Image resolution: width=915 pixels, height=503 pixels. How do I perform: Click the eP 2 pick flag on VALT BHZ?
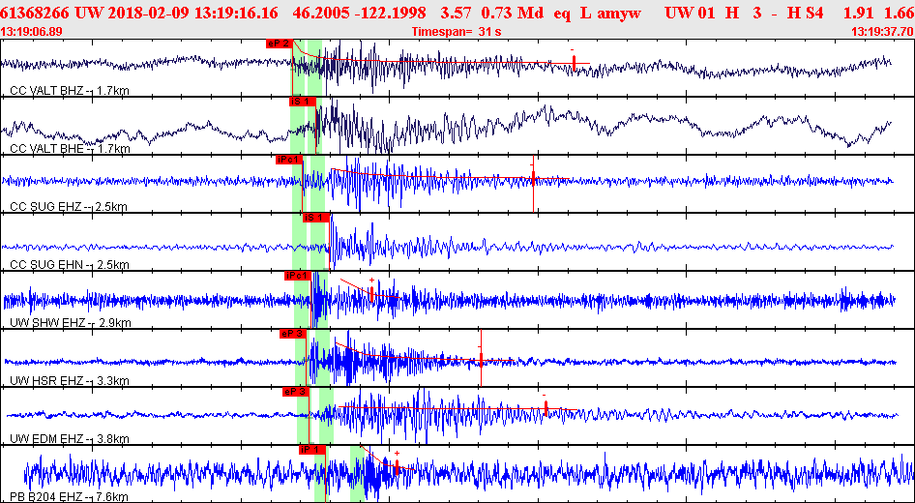(x=279, y=44)
